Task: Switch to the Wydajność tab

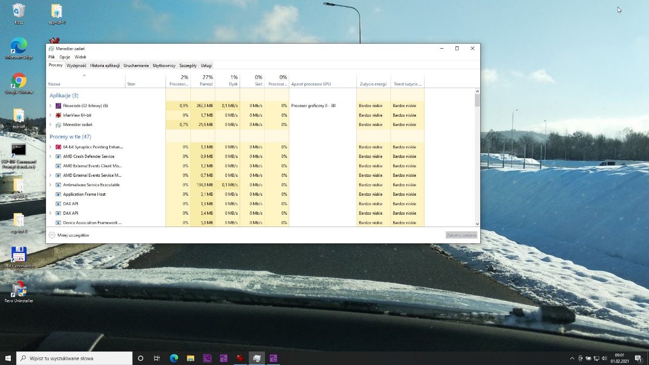Action: click(76, 65)
